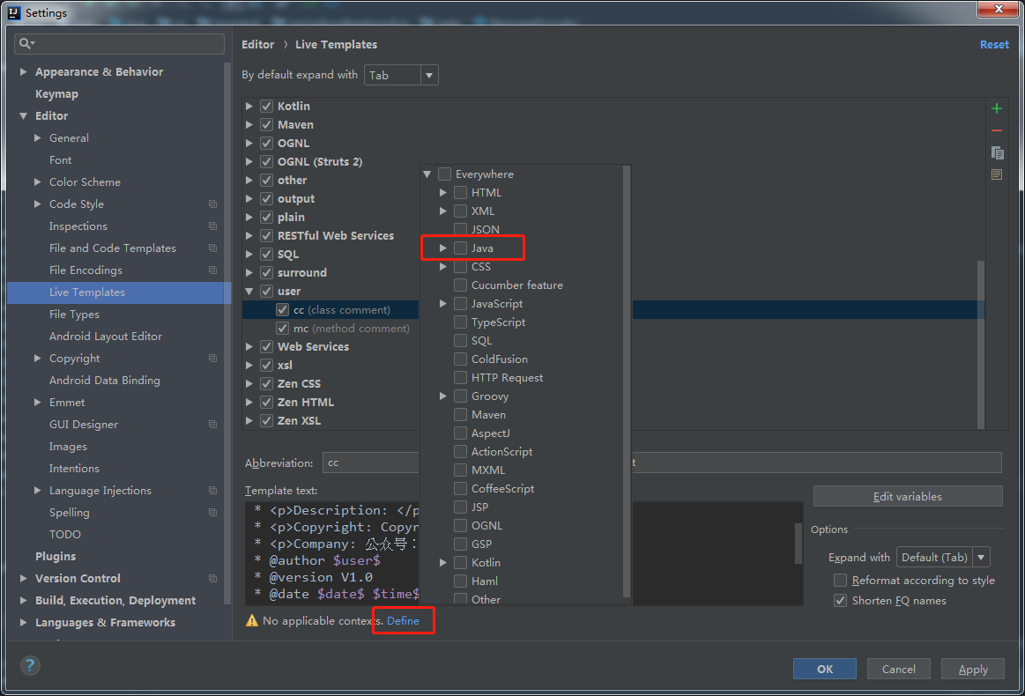
Task: Click project-level icon beside Code Style
Action: coord(212,204)
